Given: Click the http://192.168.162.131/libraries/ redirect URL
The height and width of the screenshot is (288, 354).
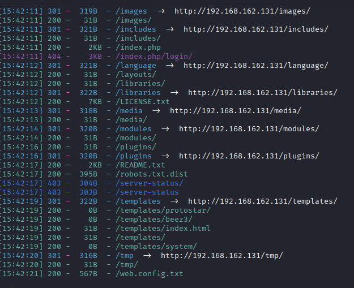Looking at the screenshot, I should pyautogui.click(x=263, y=92).
